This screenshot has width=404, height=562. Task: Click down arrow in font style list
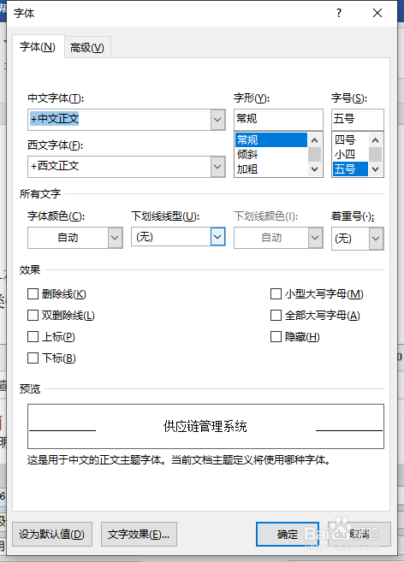pos(315,169)
